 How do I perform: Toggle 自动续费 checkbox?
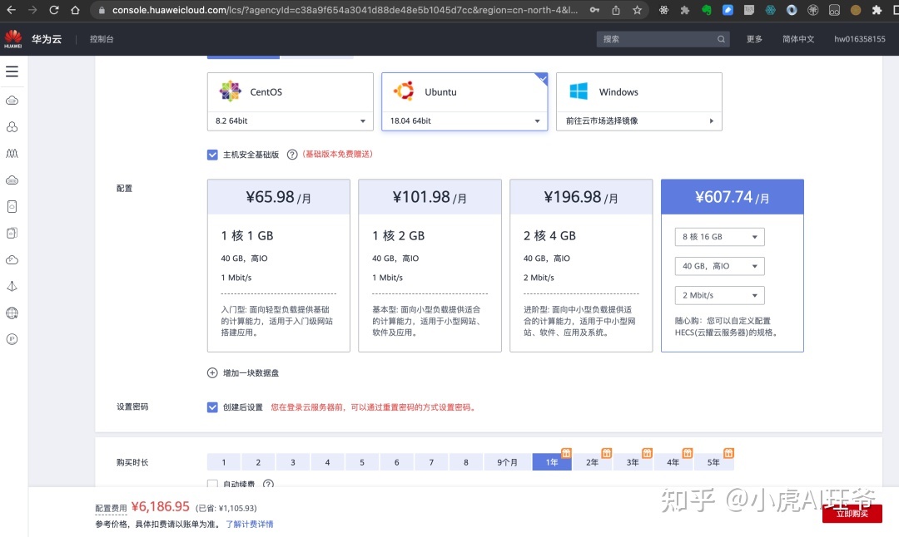[212, 484]
